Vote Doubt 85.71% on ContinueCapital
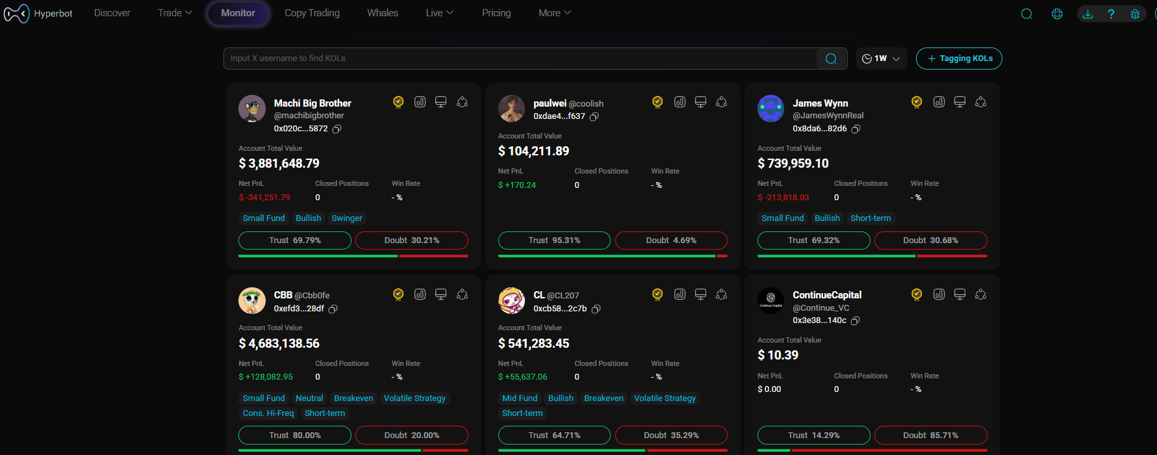Viewport: 1157px width, 455px height. (930, 435)
